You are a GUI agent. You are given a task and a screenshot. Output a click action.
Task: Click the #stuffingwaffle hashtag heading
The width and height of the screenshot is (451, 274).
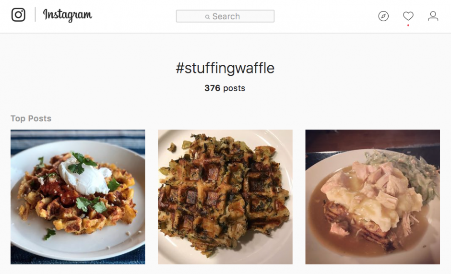(225, 68)
